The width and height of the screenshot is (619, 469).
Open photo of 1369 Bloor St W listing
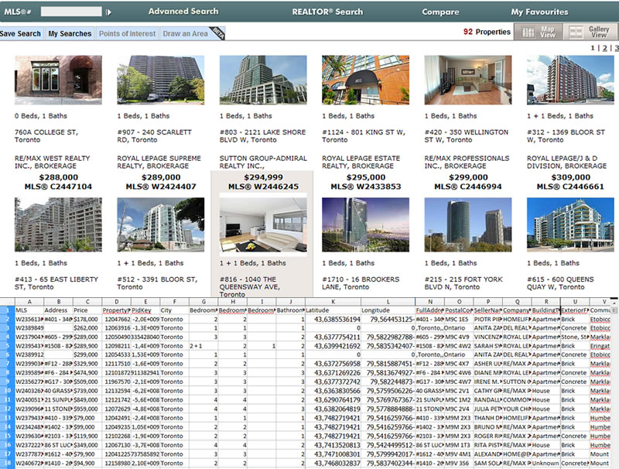click(x=570, y=80)
